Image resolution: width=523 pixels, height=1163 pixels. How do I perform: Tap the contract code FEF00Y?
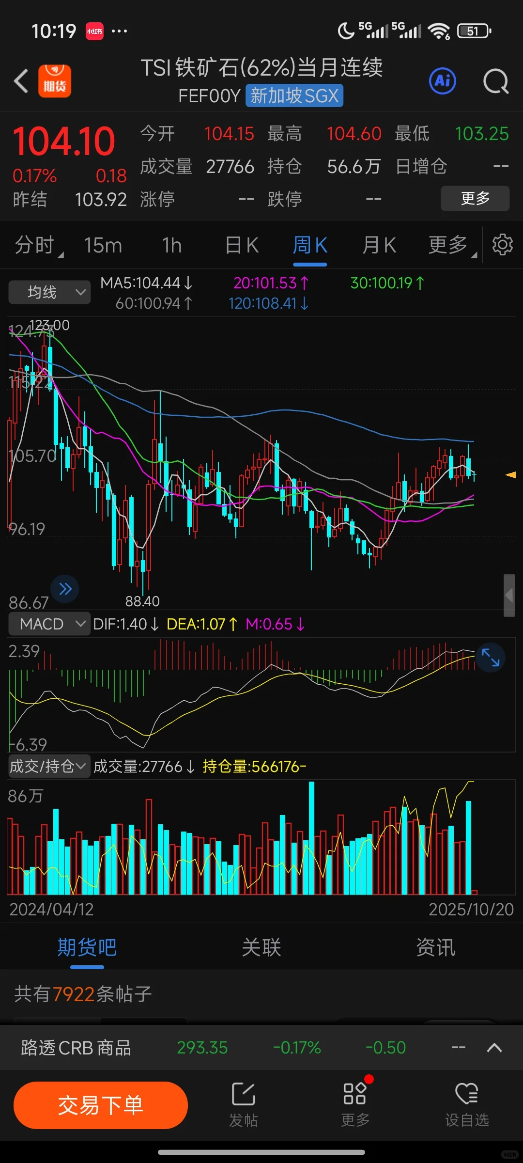209,96
